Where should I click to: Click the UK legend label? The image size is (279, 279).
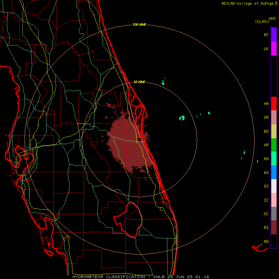[x=266, y=49]
